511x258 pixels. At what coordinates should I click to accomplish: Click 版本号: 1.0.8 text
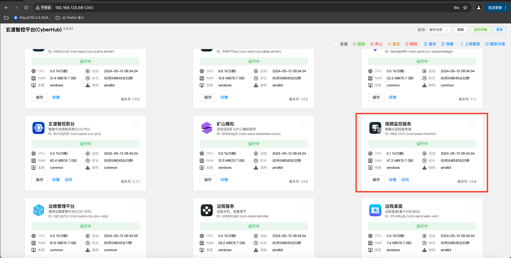tap(467, 181)
